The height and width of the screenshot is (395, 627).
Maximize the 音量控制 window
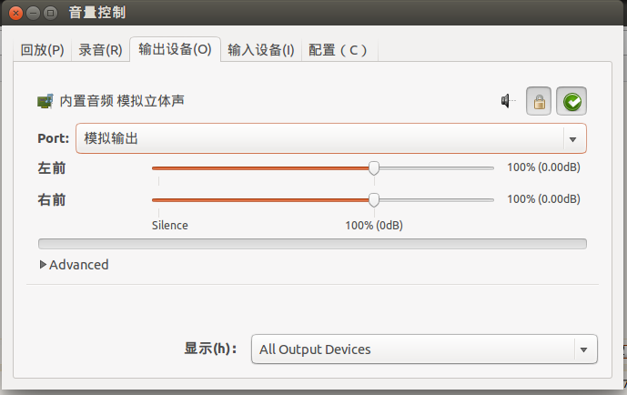click(x=50, y=13)
